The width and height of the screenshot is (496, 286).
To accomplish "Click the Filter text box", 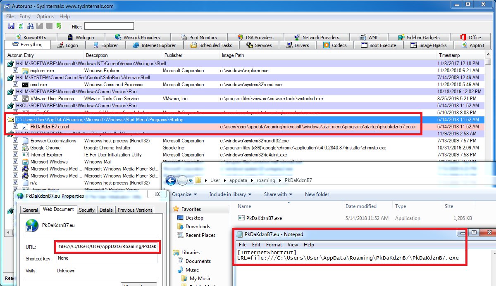I will point(109,26).
